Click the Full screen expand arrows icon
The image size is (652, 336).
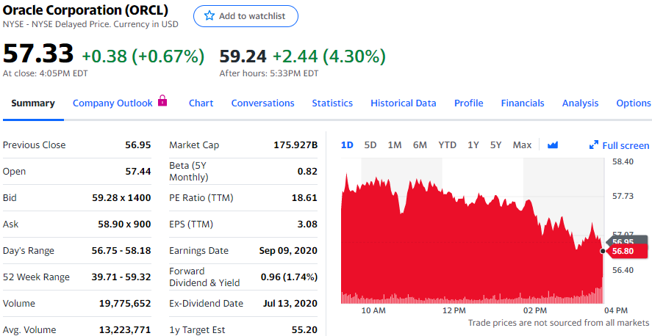[x=594, y=145]
